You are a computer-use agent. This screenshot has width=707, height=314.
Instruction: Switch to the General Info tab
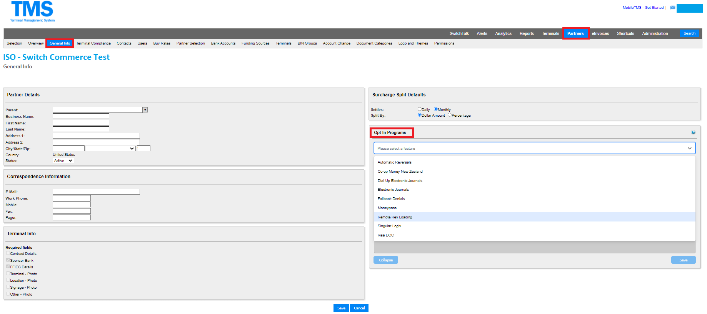point(60,43)
